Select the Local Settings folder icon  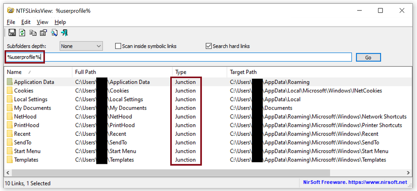[10, 99]
